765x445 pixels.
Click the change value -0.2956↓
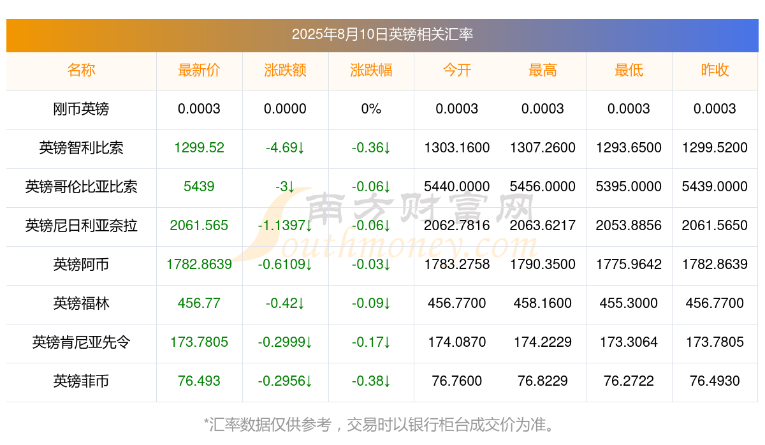click(285, 381)
